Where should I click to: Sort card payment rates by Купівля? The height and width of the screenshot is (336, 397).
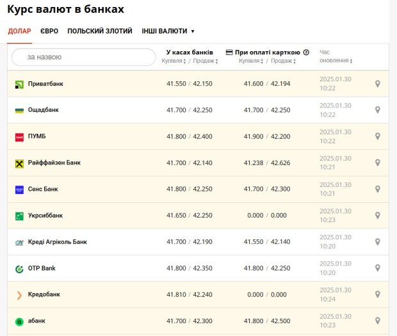point(251,61)
